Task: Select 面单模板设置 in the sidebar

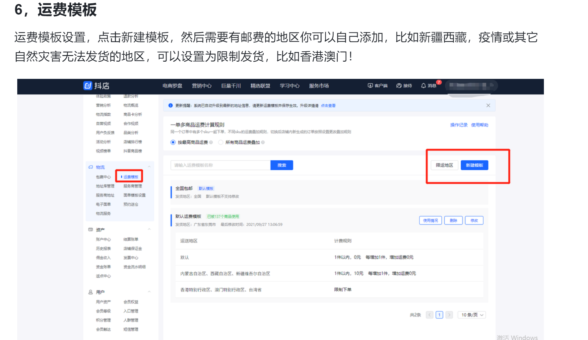Action: point(135,196)
